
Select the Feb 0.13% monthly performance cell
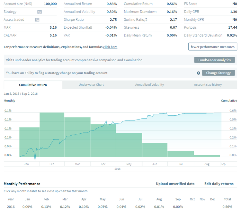(46, 207)
